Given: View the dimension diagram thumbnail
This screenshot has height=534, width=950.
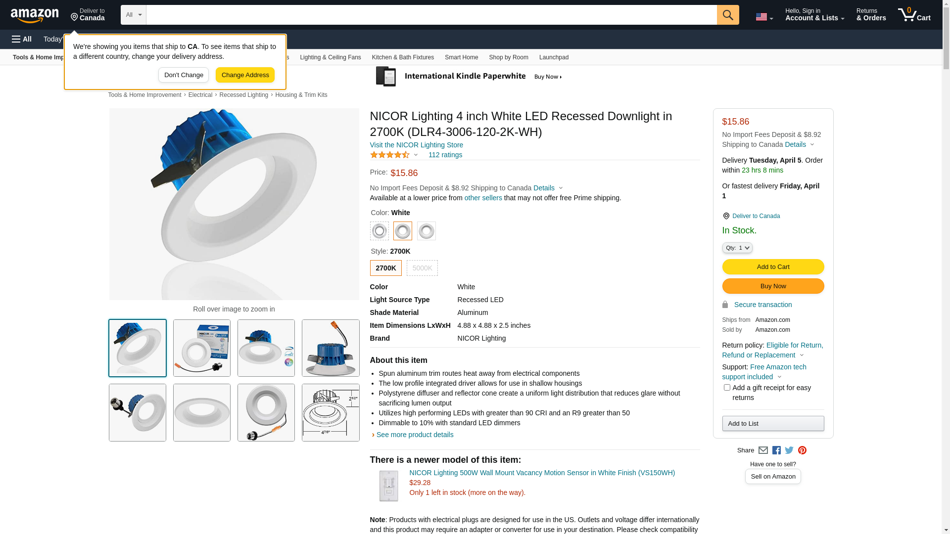Looking at the screenshot, I should pyautogui.click(x=331, y=413).
